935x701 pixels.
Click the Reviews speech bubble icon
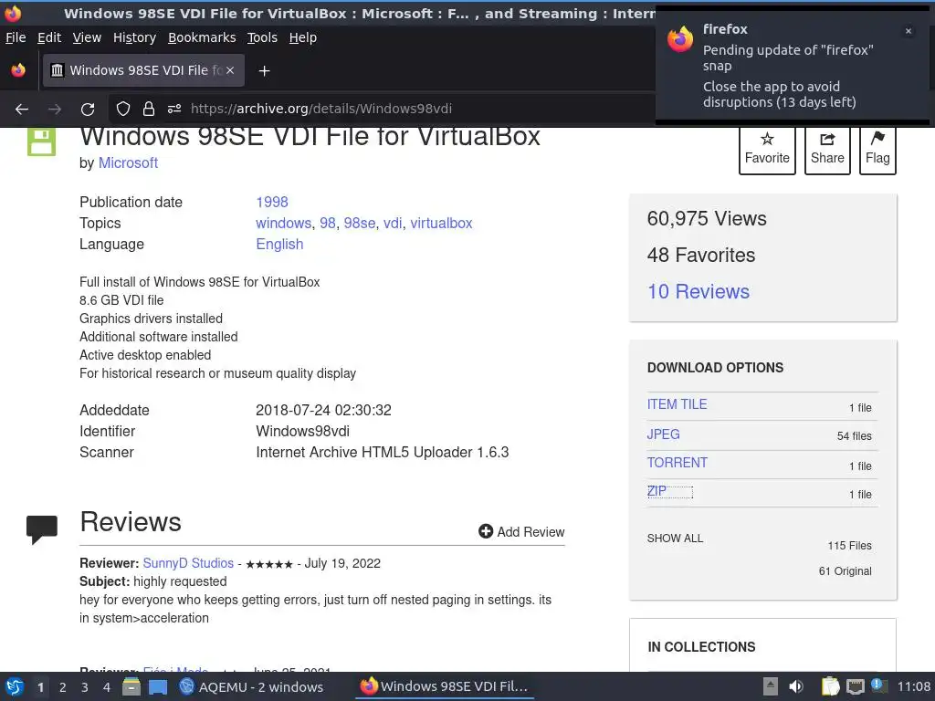[42, 529]
